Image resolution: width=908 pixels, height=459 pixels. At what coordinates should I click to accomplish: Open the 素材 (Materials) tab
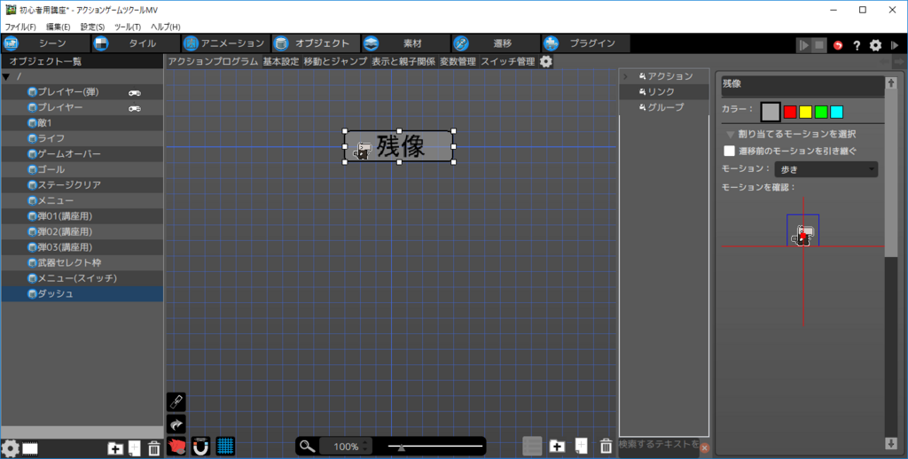405,43
